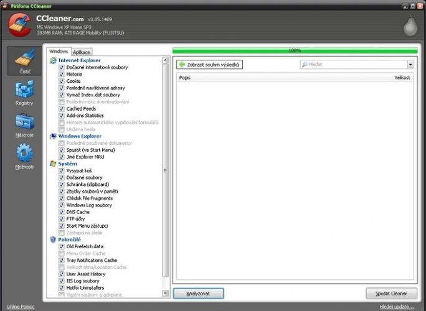The width and height of the screenshot is (426, 311).
Task: Toggle Old Prefetch data checkbox
Action: point(62,247)
